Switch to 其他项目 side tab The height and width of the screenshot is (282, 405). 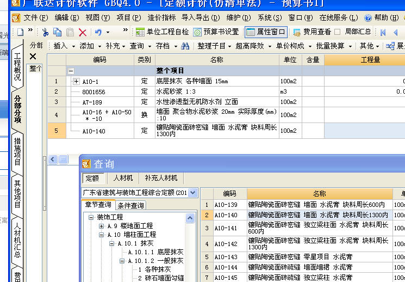coord(17,194)
